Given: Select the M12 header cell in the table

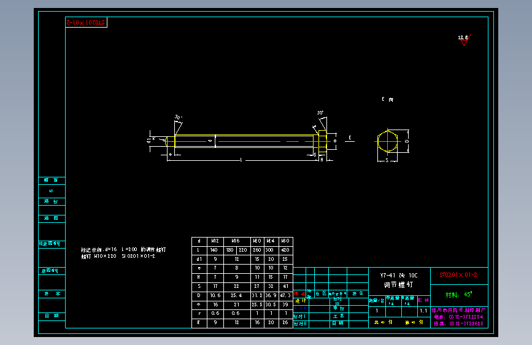Looking at the screenshot, I should [215, 241].
